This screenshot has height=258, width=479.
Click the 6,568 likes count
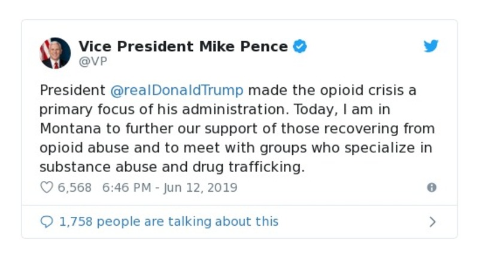[x=74, y=188]
